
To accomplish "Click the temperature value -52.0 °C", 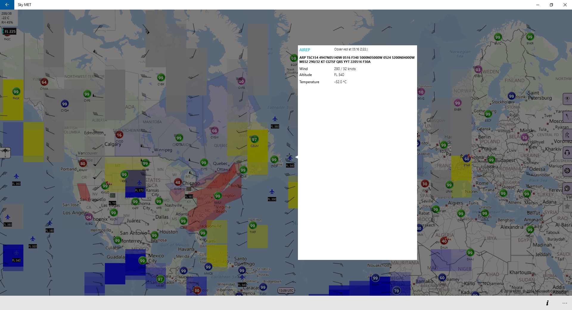I will [x=340, y=82].
